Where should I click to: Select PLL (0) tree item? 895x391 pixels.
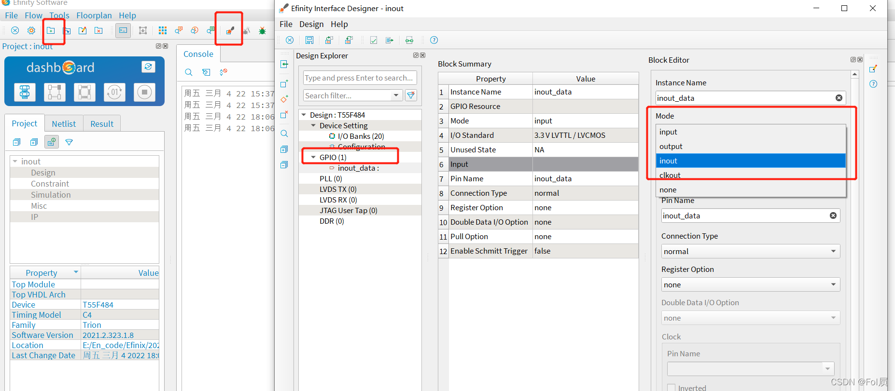(x=331, y=178)
